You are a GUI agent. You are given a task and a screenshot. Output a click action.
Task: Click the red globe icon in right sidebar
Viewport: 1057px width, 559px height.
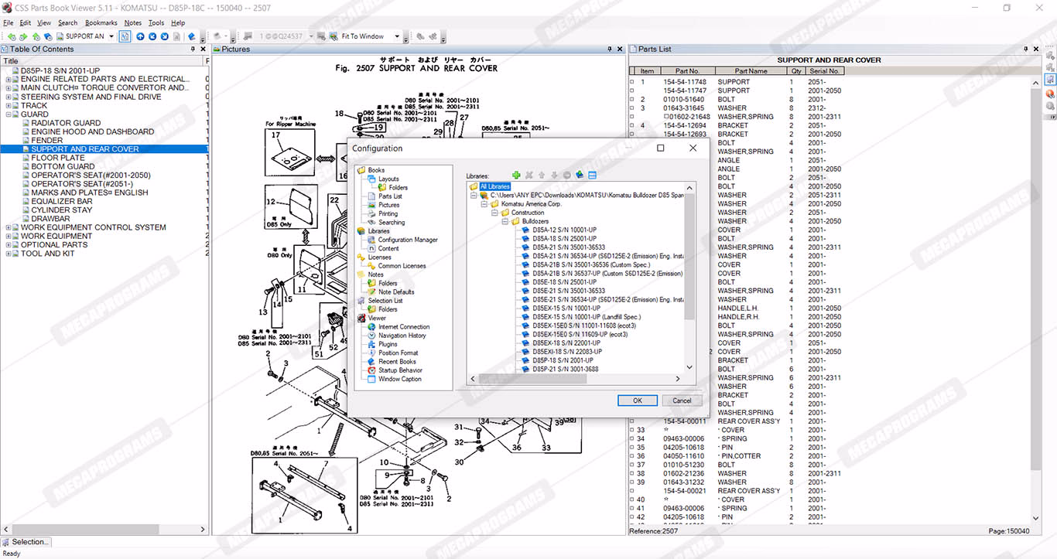1050,94
